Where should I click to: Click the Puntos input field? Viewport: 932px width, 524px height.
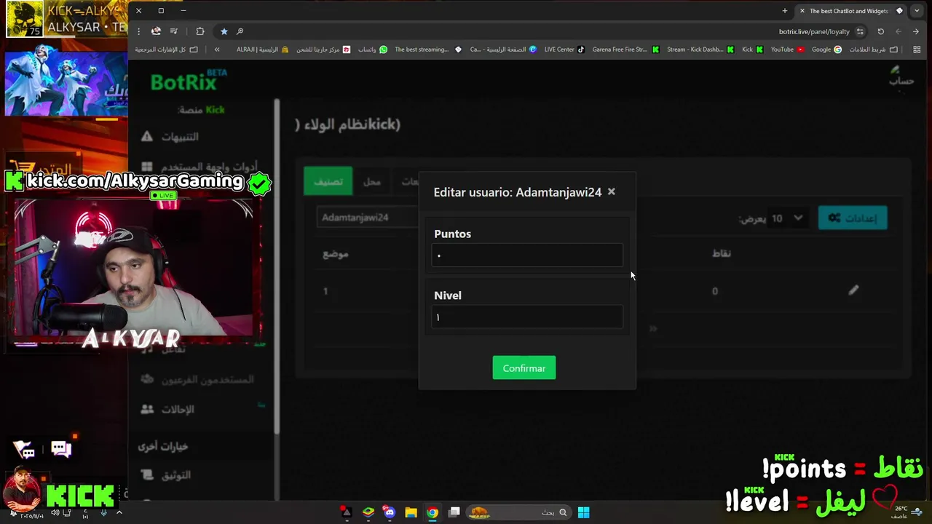tap(527, 255)
